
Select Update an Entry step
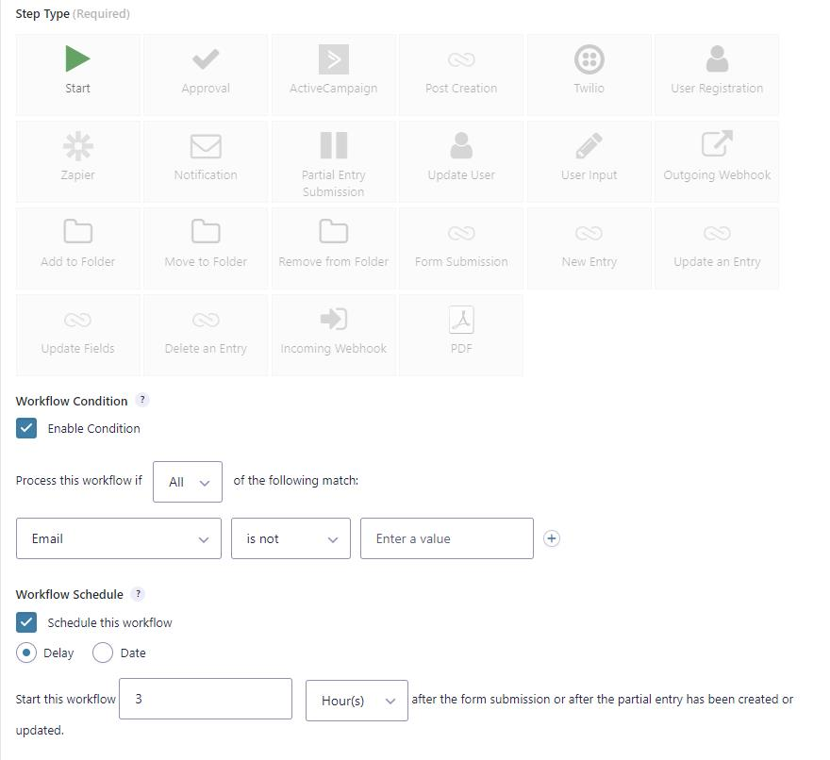click(717, 248)
